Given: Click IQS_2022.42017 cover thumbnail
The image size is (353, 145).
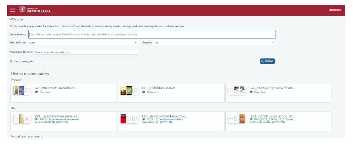Looking at the screenshot, I should [x=236, y=90].
